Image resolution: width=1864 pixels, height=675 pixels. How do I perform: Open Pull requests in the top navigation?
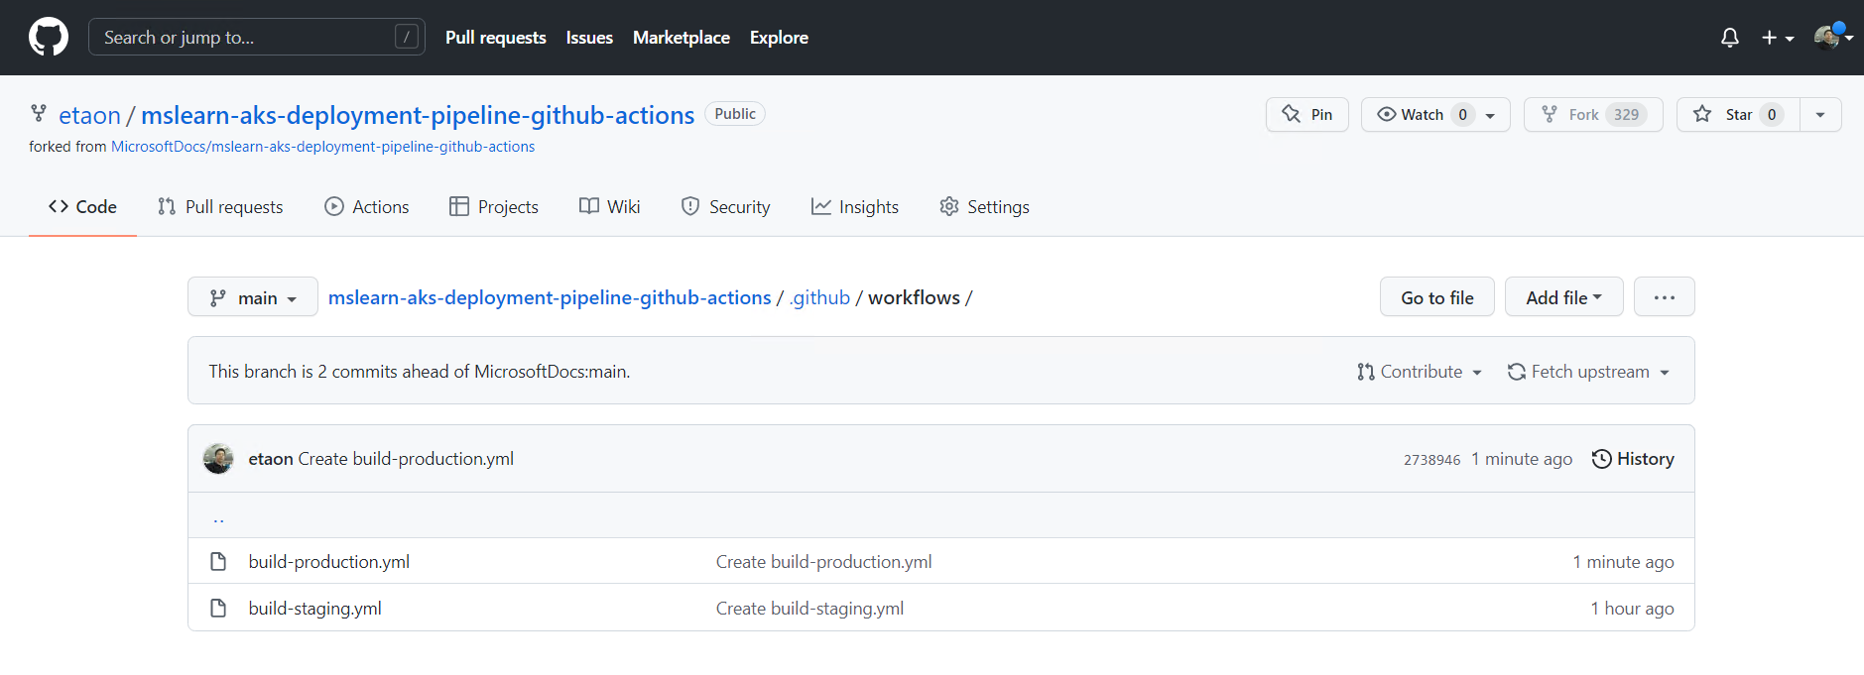click(x=496, y=38)
